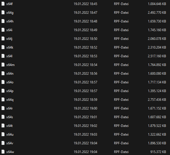Screen dimensions: 170x155
Task: Select the x64i file name
Action: (9, 30)
